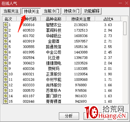Switch to the 当前关注 tab
The image size is (130, 122).
tap(11, 11)
